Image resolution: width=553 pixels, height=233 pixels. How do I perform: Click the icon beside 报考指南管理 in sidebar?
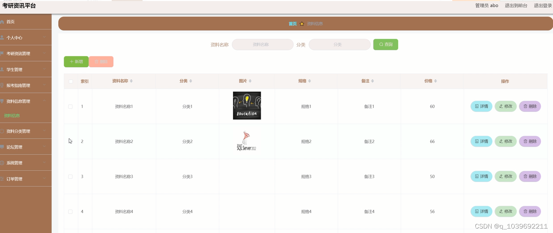(x=2, y=86)
